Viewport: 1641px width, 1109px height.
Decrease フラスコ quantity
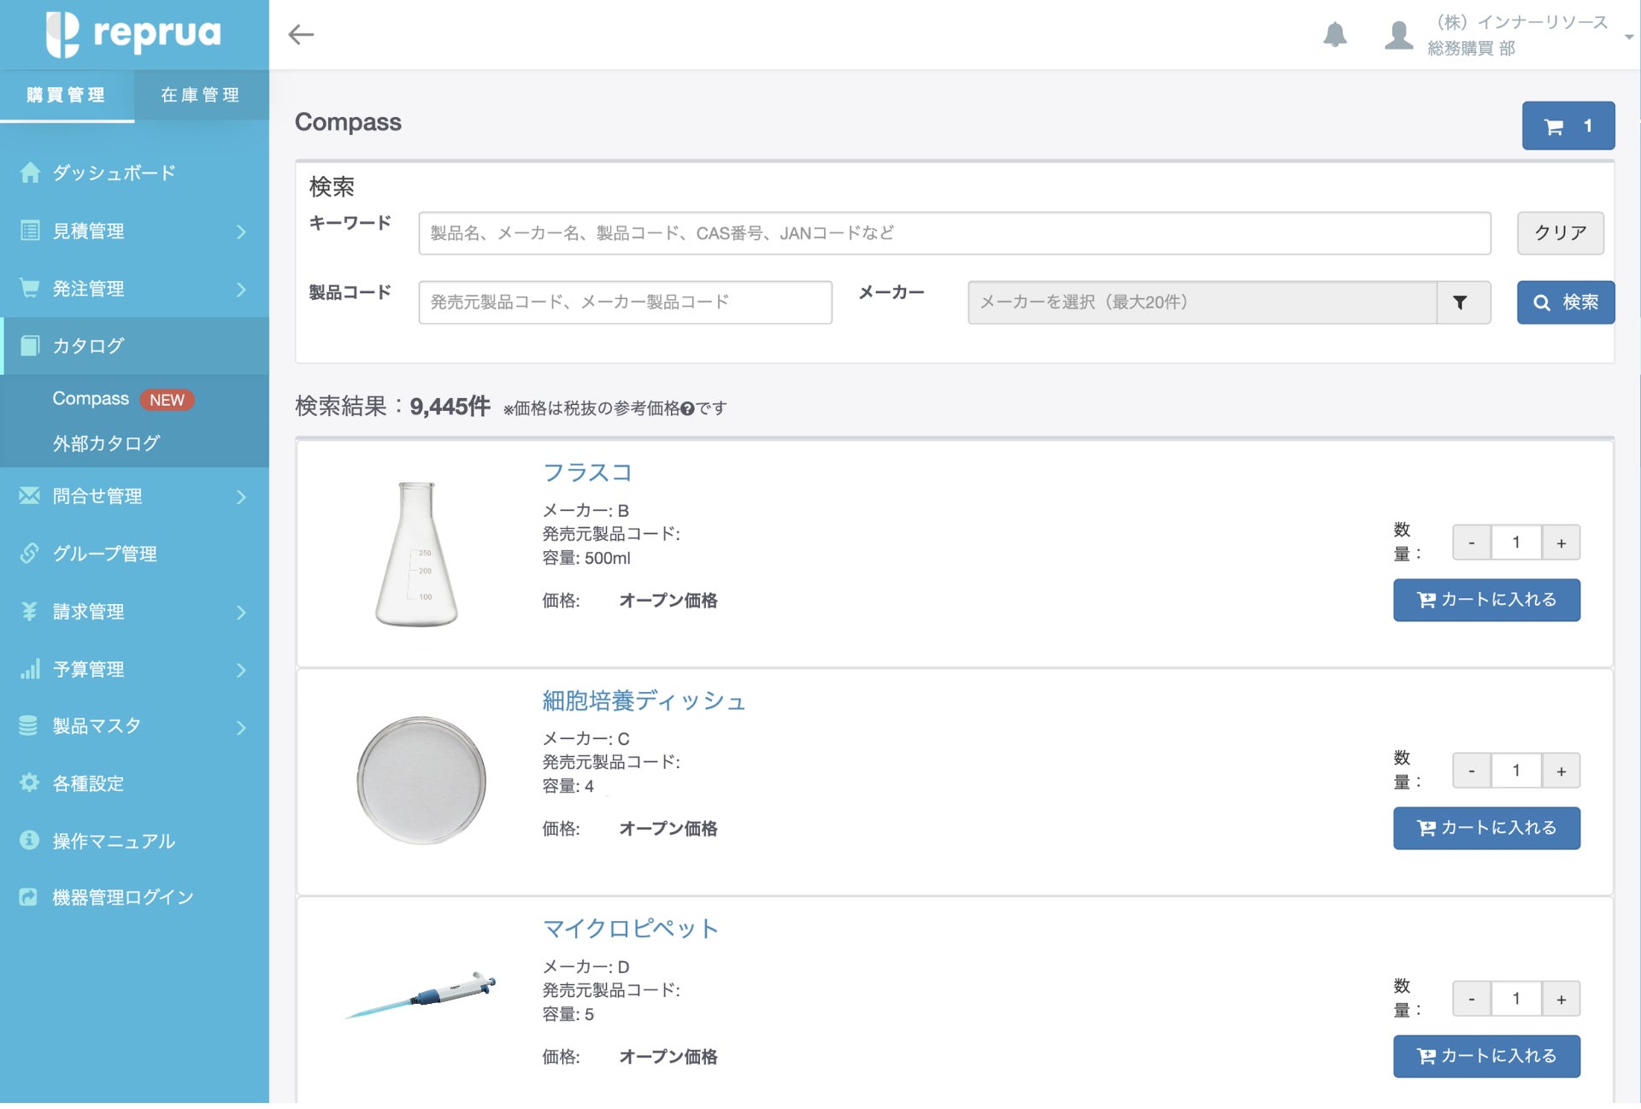[1472, 543]
